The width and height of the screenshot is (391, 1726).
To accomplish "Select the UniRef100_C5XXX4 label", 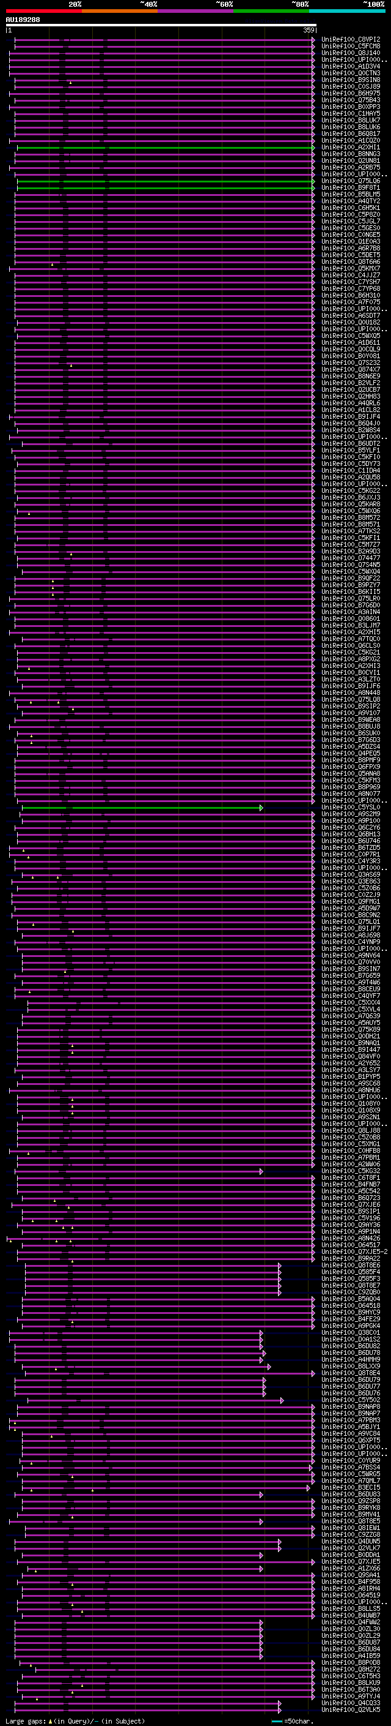I will [351, 1002].
